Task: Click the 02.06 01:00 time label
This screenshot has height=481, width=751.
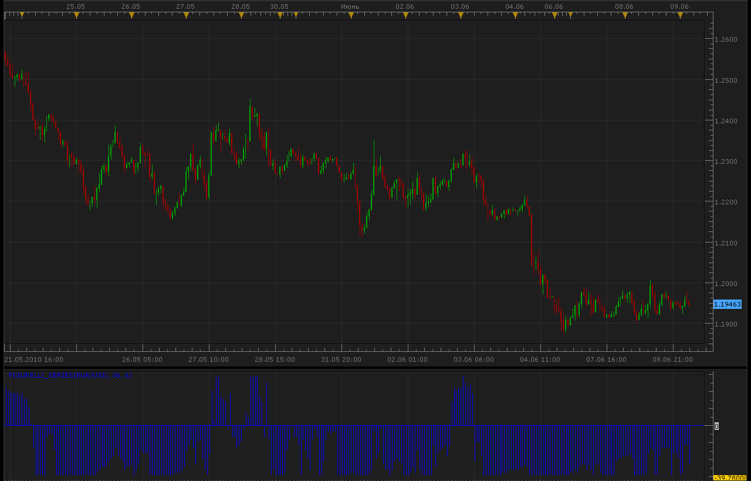Action: (407, 359)
